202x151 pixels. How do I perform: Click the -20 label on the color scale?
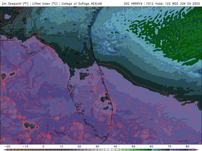(7, 146)
